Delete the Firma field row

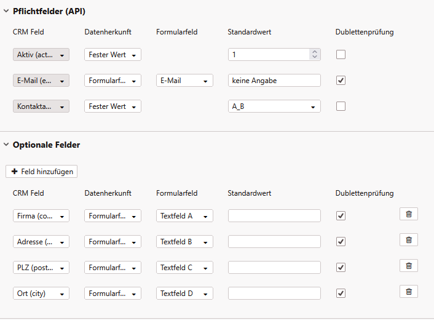[x=409, y=214]
